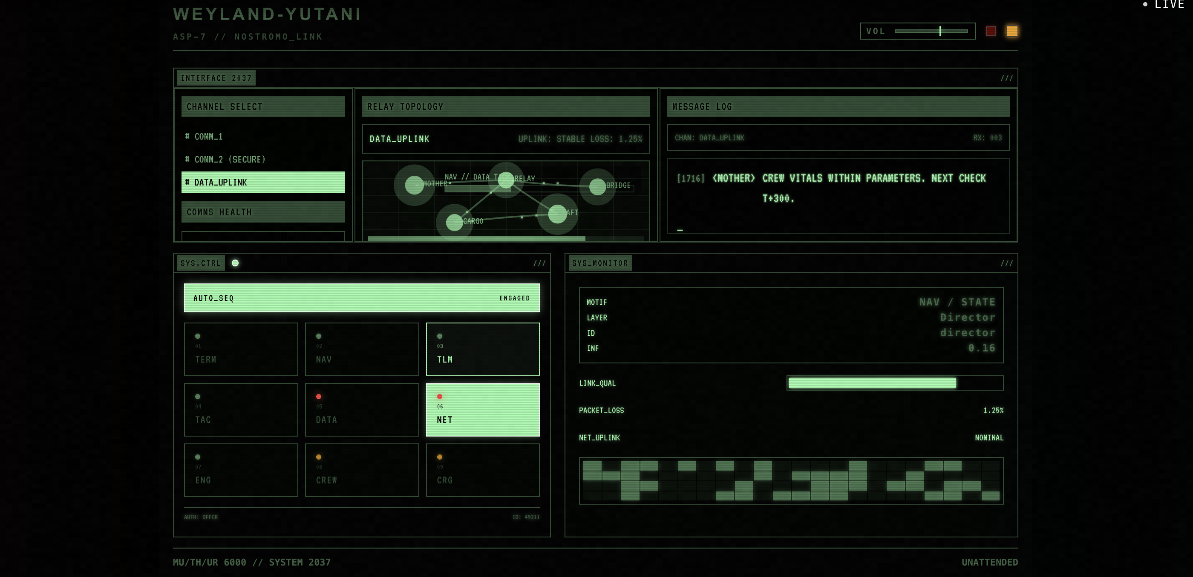Collapse SYS_MONITOR panel via slashes handle
The width and height of the screenshot is (1193, 577).
coord(1006,263)
